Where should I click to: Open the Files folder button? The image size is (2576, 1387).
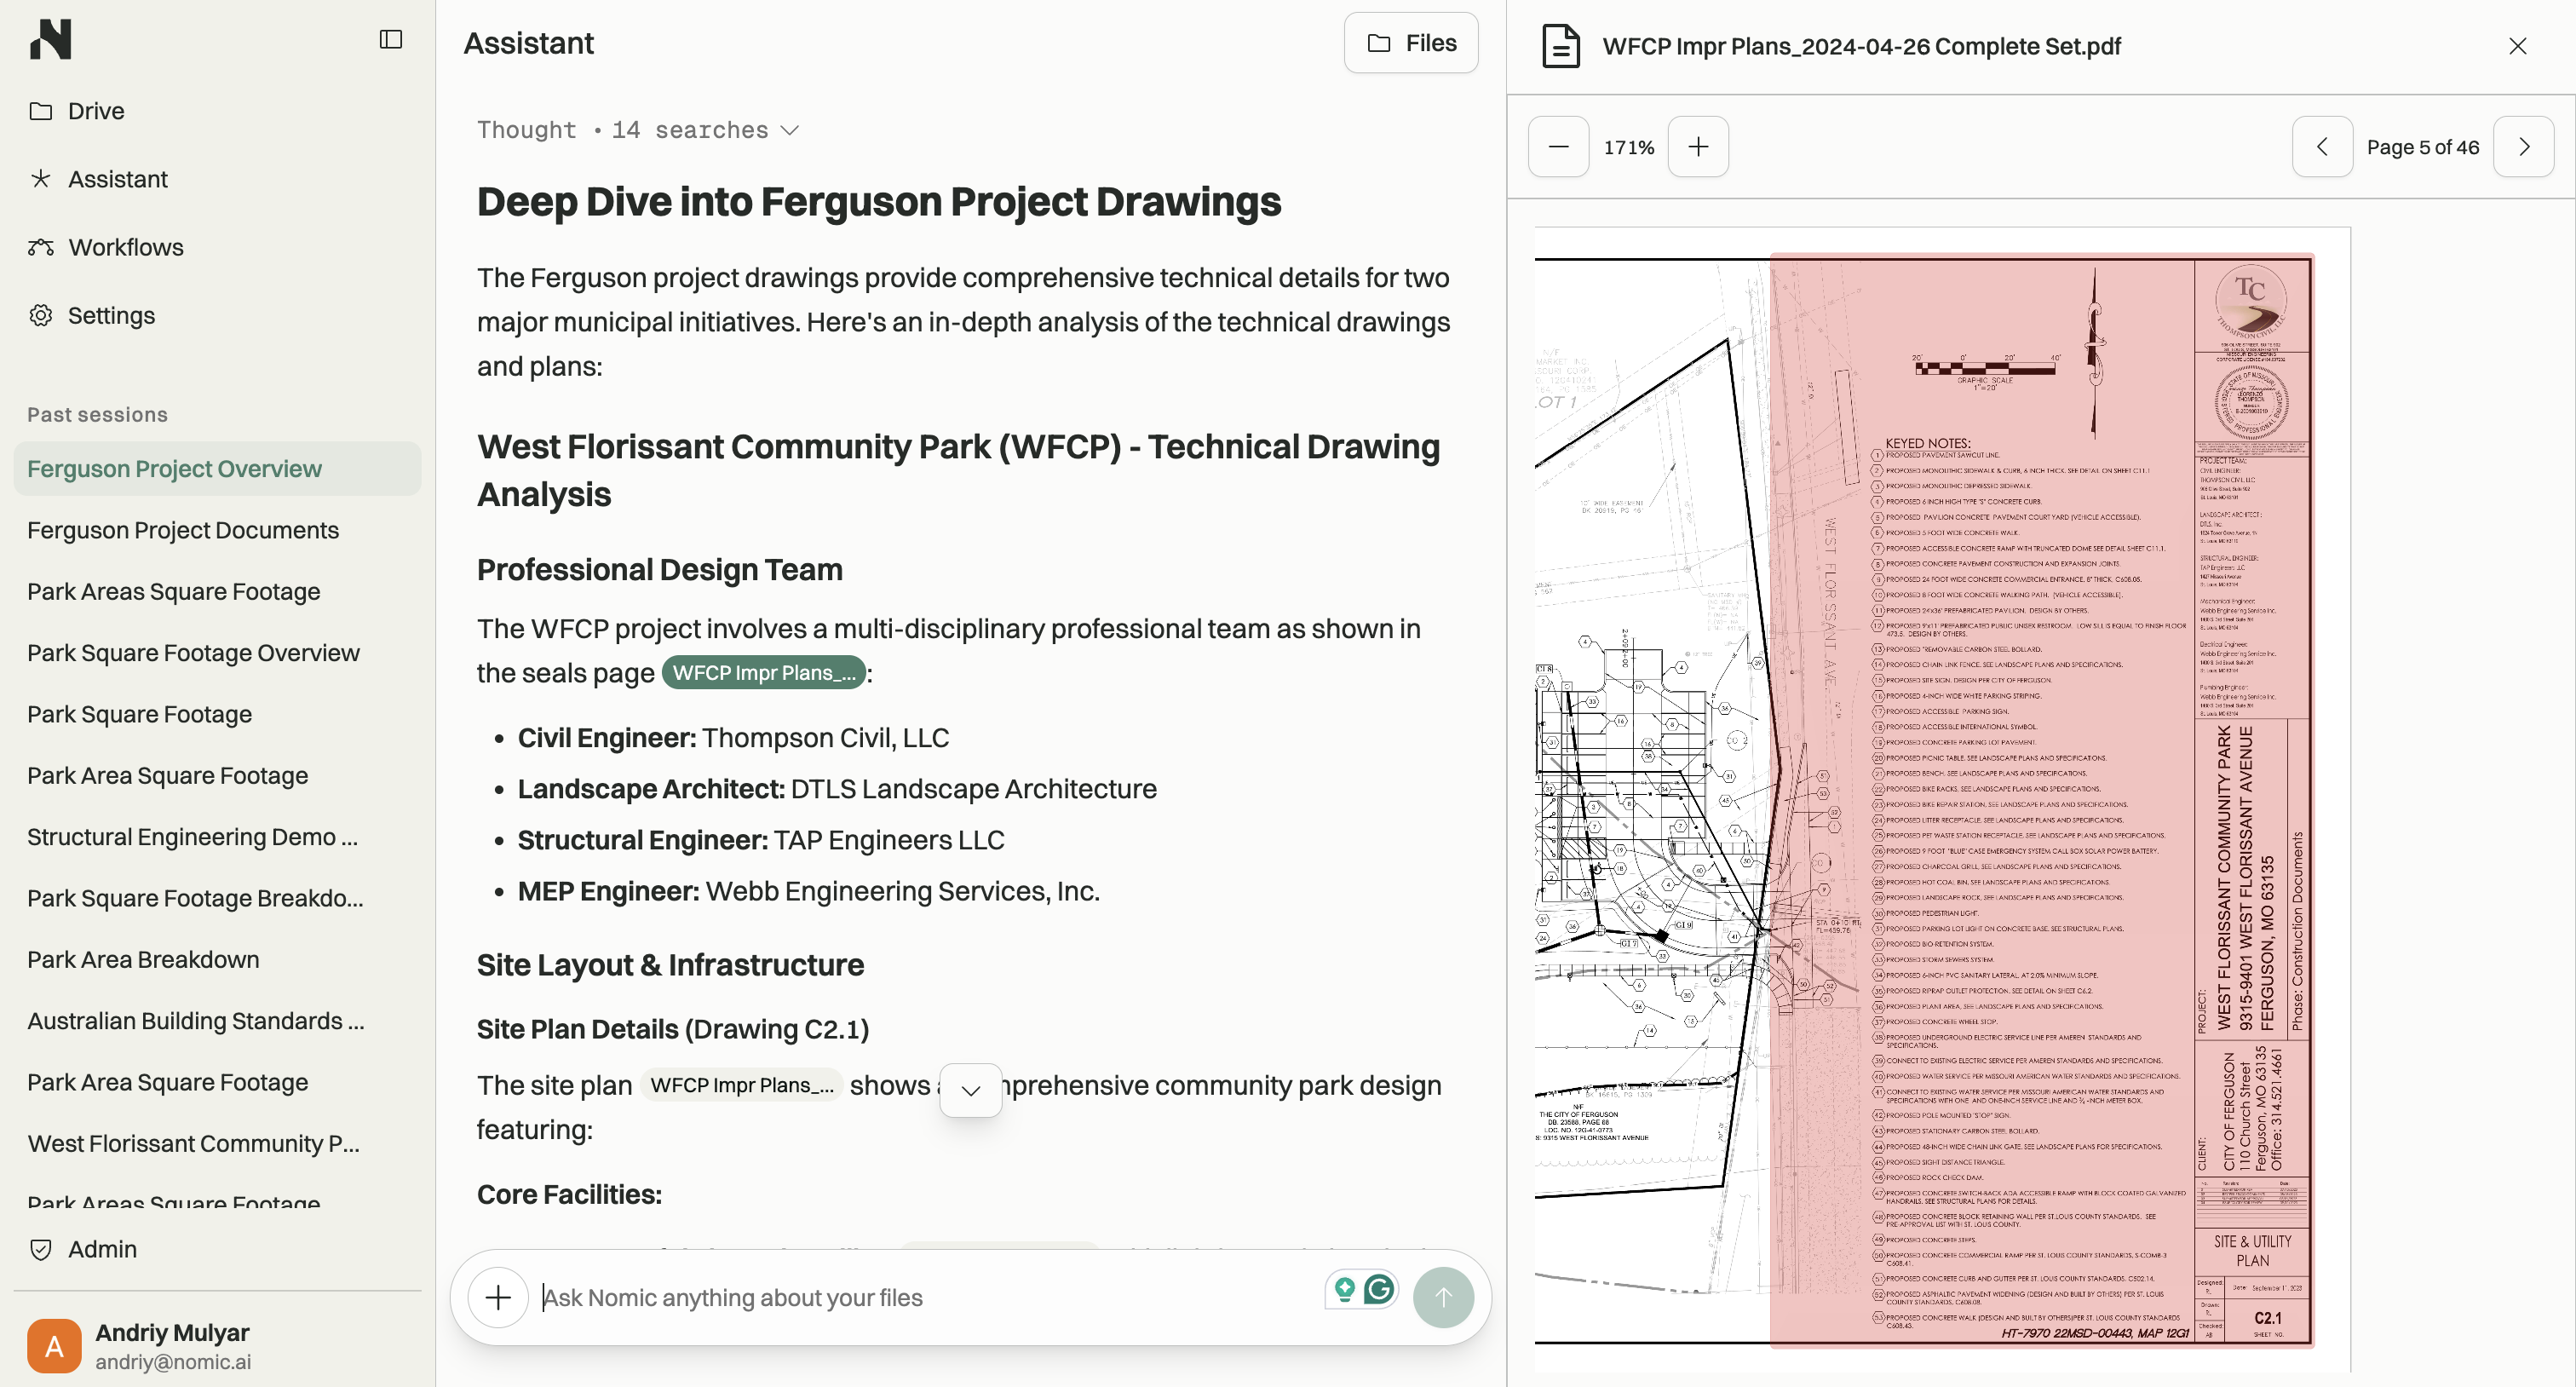(1411, 43)
